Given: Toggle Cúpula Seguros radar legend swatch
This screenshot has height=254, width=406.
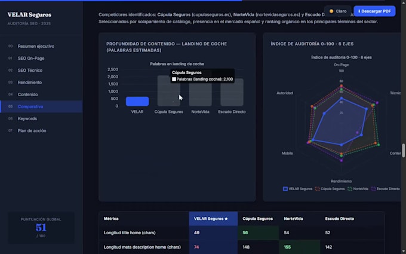Looking at the screenshot, I should 317,189.
